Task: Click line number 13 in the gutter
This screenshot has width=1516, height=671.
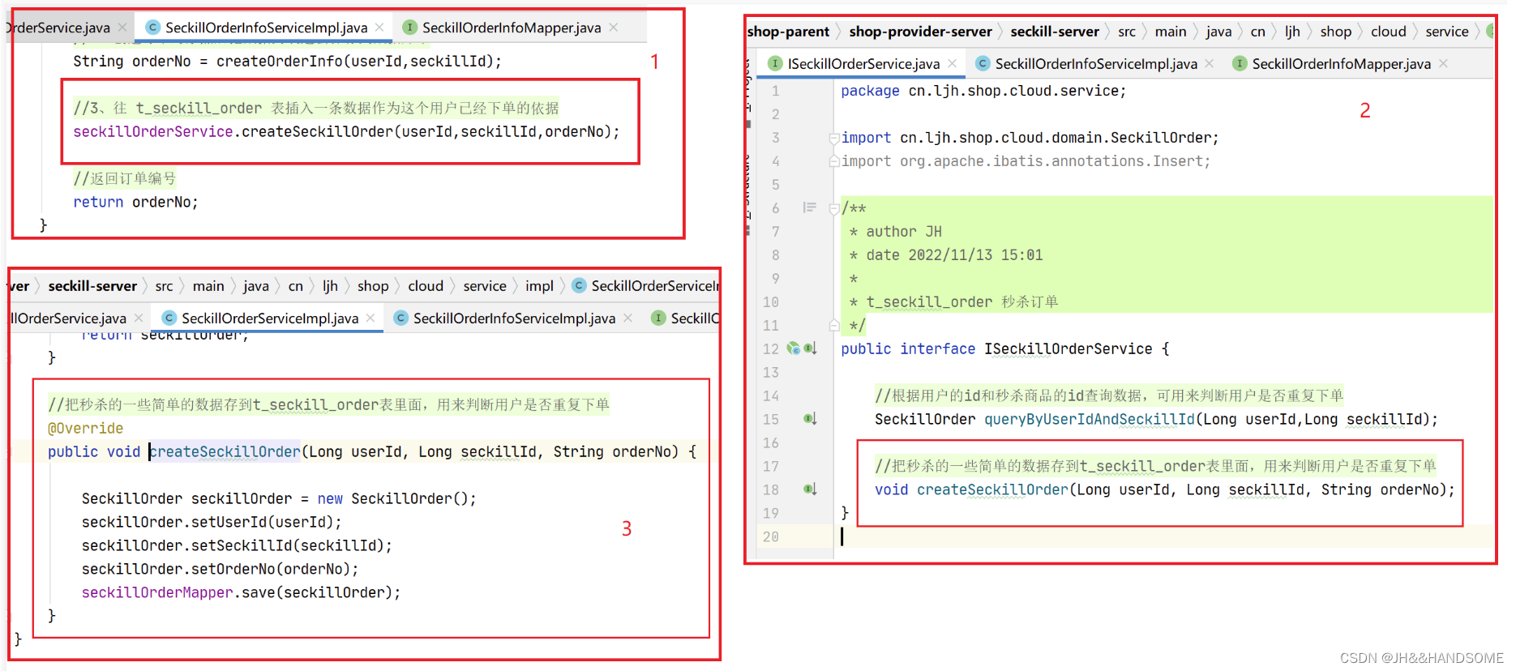Action: click(770, 372)
